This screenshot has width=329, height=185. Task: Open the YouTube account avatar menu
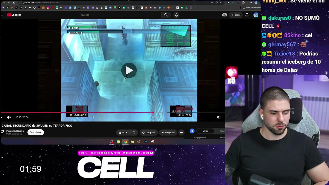click(x=256, y=15)
